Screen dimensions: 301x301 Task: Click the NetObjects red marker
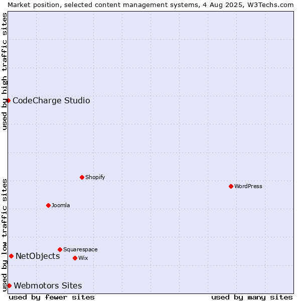coord(12,256)
